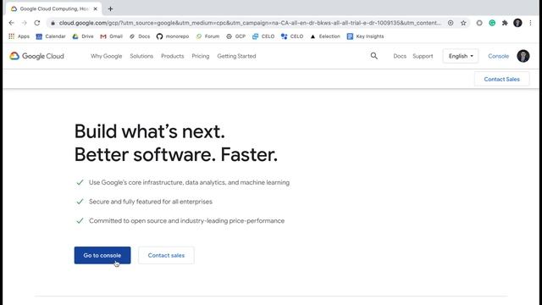Click 'Committed to open source' bullet text
The width and height of the screenshot is (542, 305).
tap(186, 220)
